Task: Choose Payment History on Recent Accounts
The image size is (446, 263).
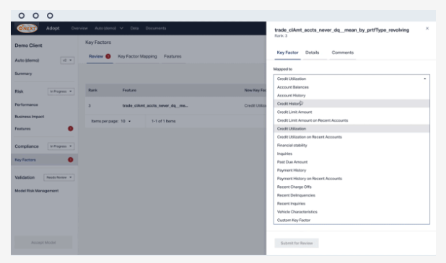Action: pos(351,179)
